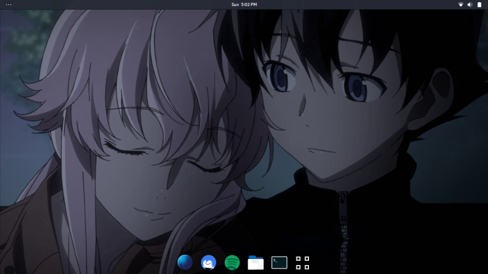Click the volume speaker icon

tap(470, 4)
